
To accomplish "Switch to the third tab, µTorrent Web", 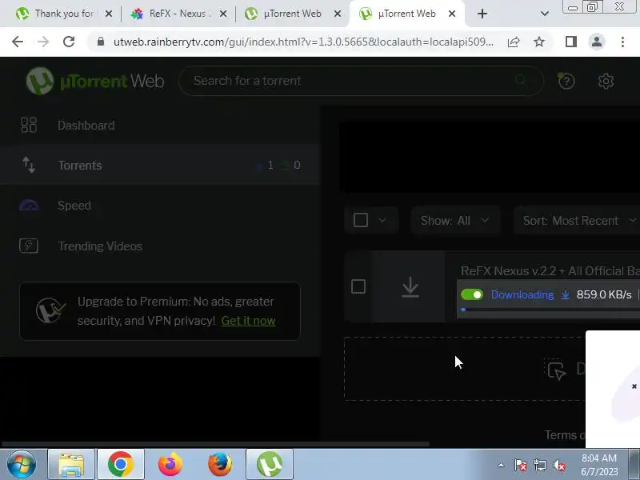I will [293, 14].
